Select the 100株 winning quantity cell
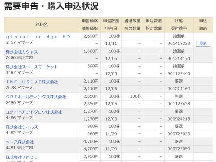216x162 pixels. [x=136, y=96]
